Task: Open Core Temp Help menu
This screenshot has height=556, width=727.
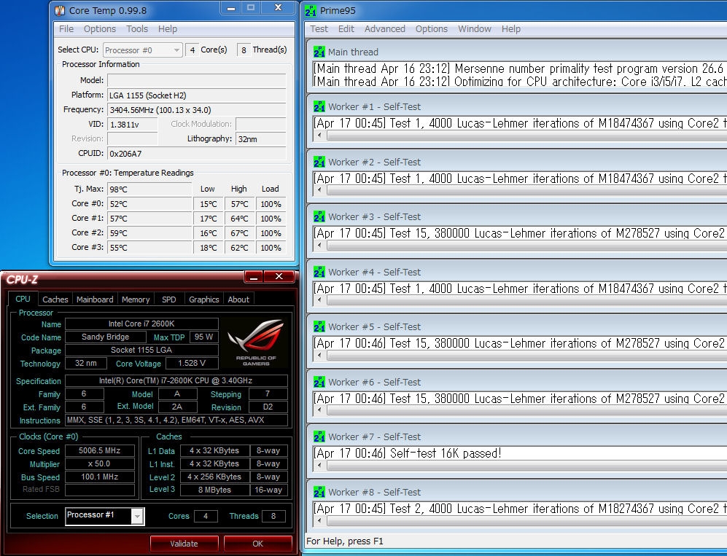Action: (x=168, y=28)
